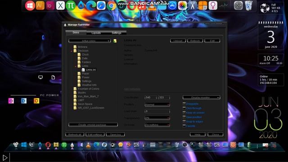
Task: Open Illustrator from the top dock
Action: (40, 6)
